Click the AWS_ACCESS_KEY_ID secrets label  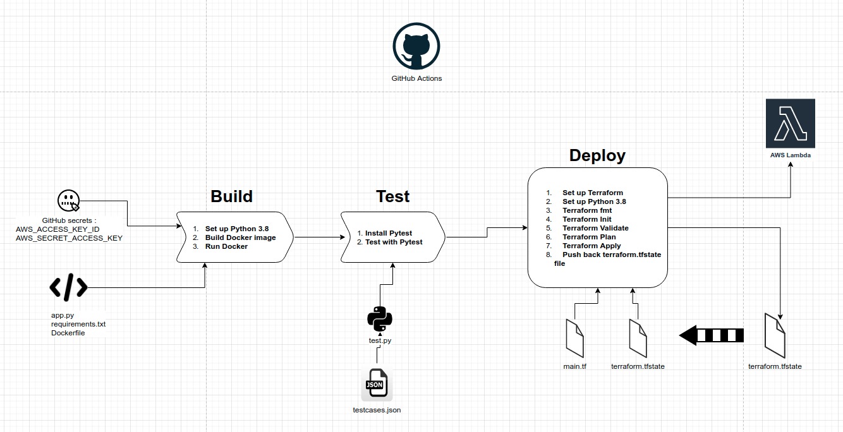point(56,229)
